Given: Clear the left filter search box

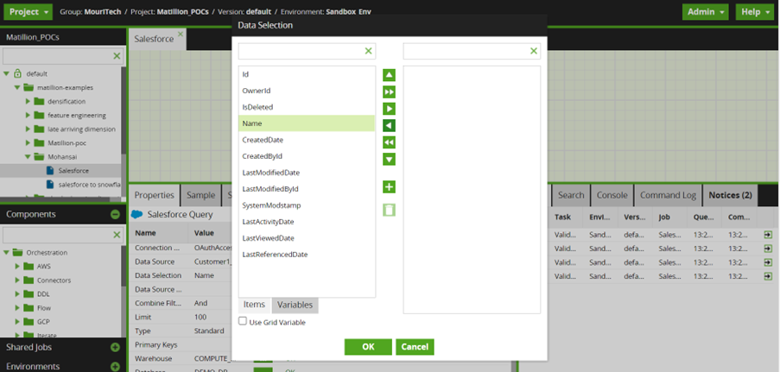Looking at the screenshot, I should pyautogui.click(x=369, y=52).
